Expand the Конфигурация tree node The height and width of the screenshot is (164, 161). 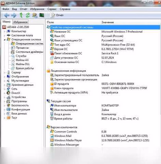pos(5,110)
